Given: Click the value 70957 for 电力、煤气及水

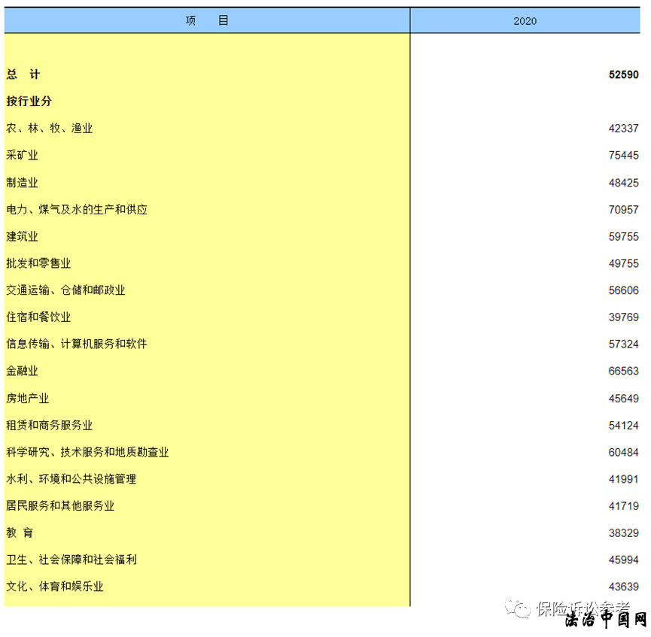Looking at the screenshot, I should pos(623,210).
